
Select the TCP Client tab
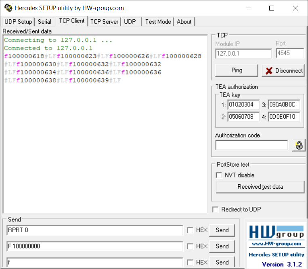(x=72, y=21)
